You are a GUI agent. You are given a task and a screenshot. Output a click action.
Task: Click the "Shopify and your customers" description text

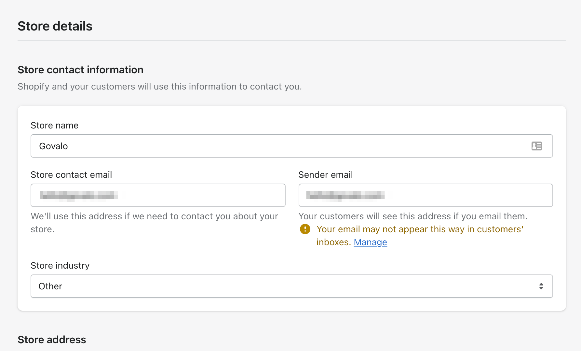[x=159, y=87]
